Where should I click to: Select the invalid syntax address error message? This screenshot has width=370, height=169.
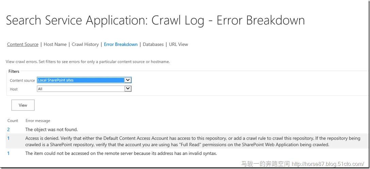coord(121,153)
